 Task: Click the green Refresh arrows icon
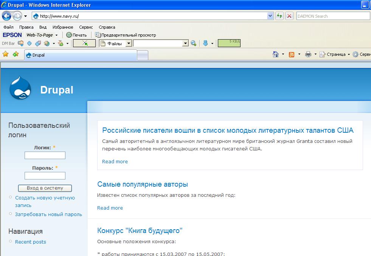coord(279,16)
